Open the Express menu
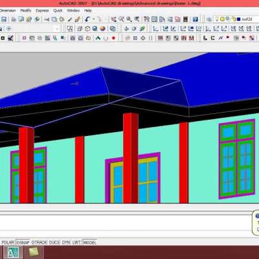Image resolution: width=259 pixels, height=259 pixels. (42, 10)
